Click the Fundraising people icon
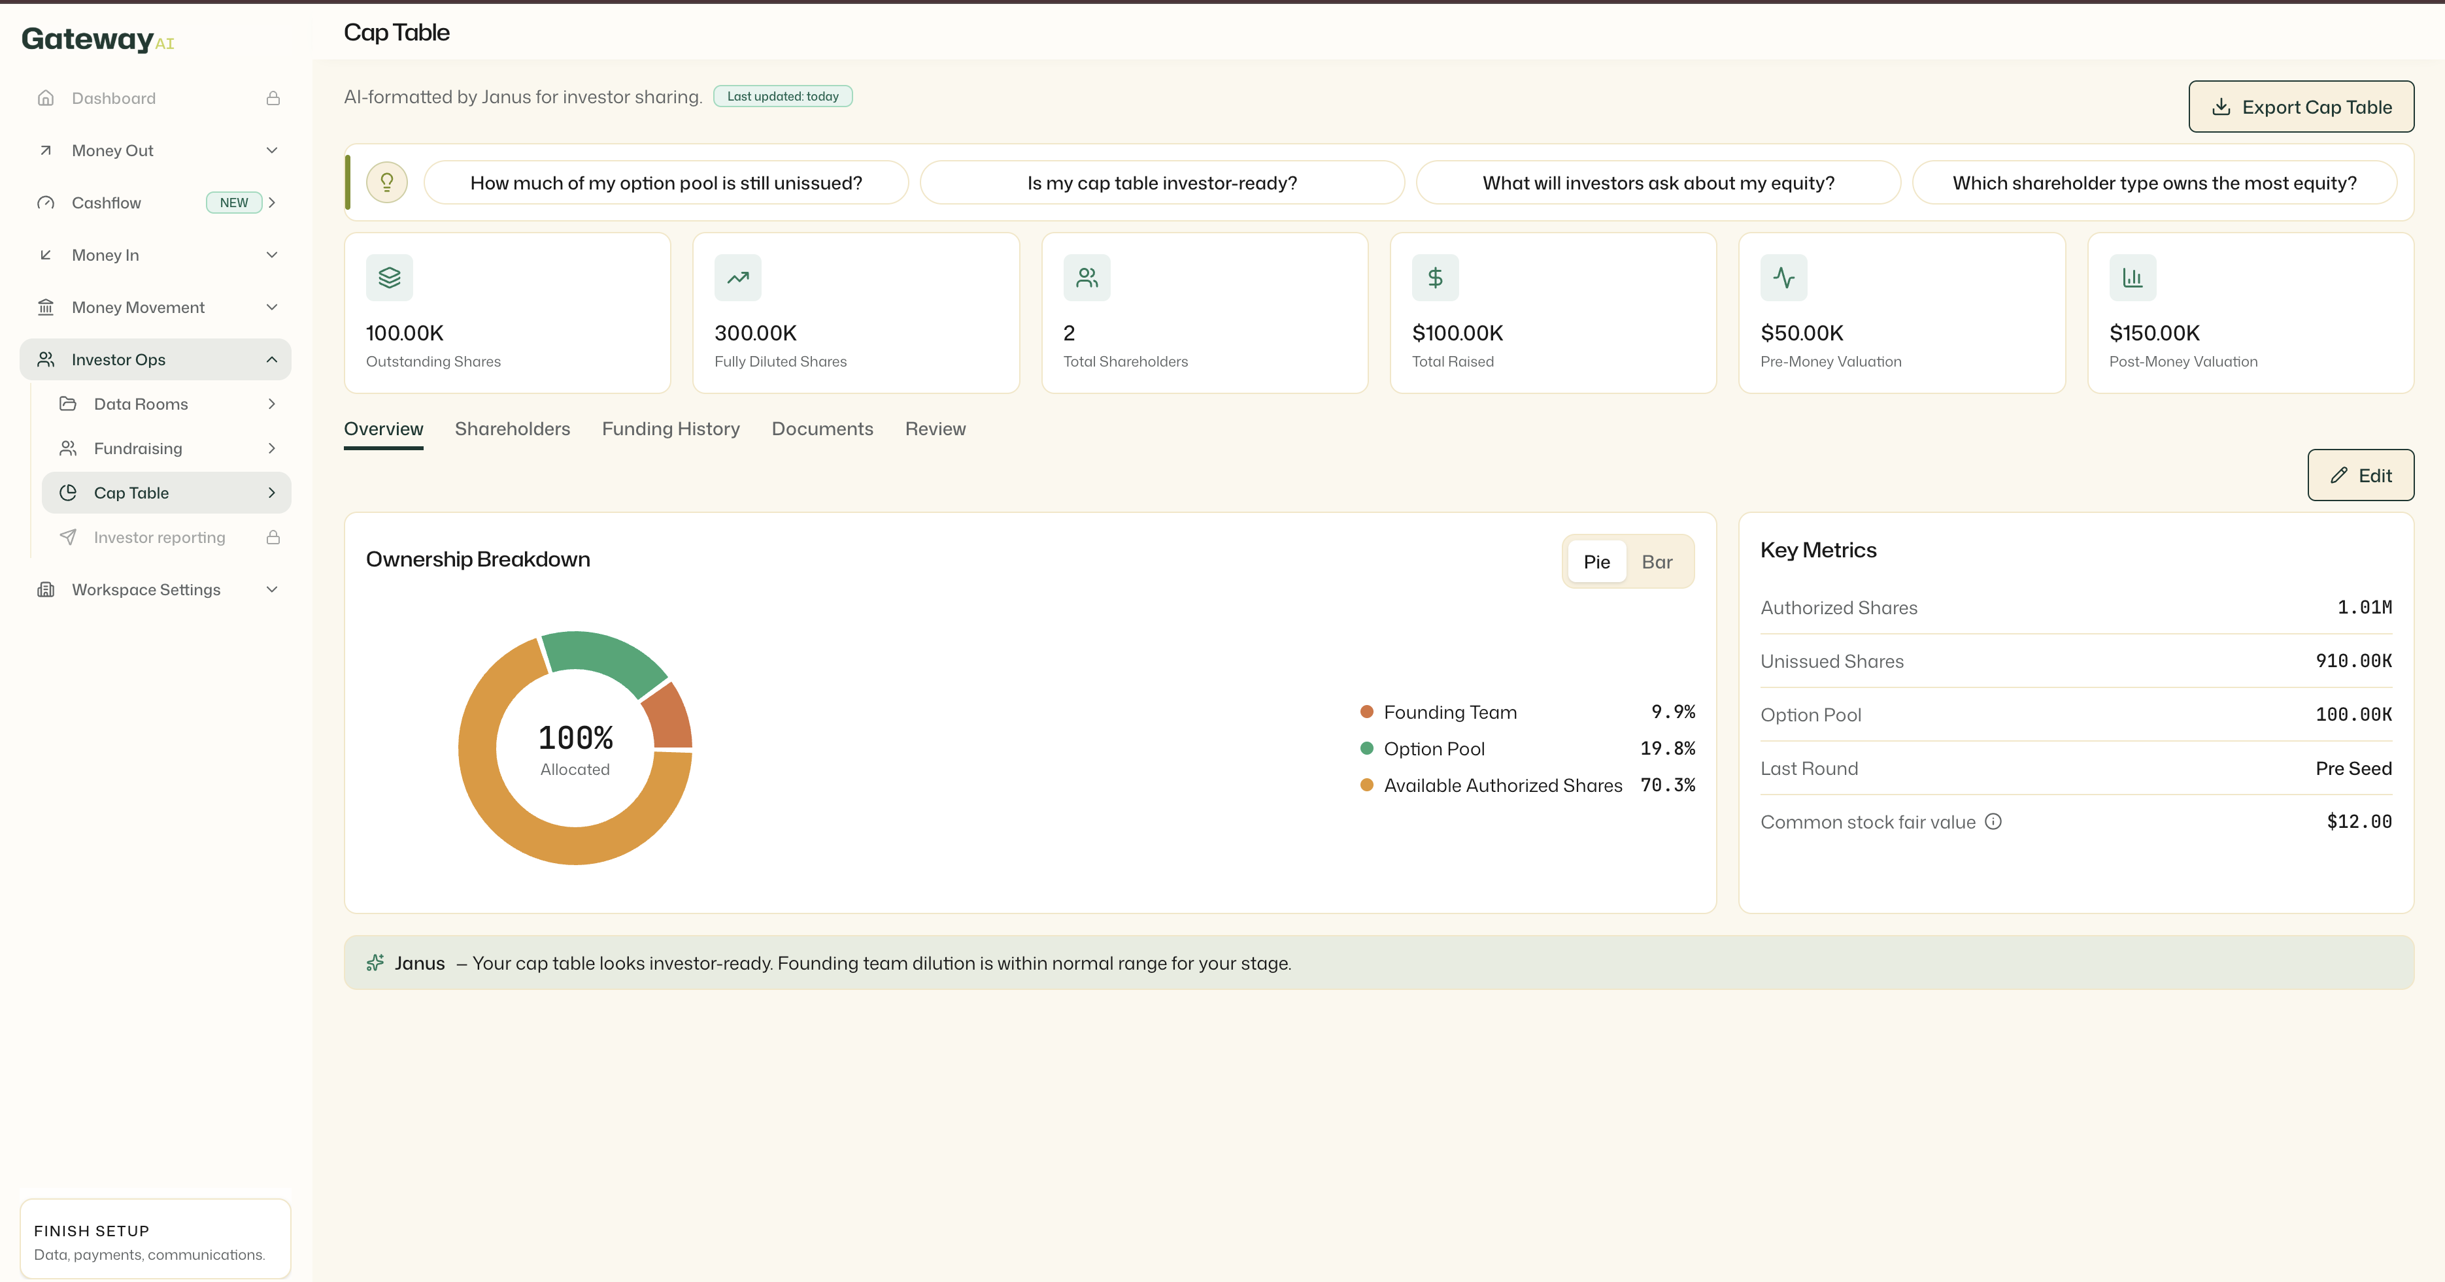Viewport: 2445px width, 1282px height. pyautogui.click(x=69, y=448)
